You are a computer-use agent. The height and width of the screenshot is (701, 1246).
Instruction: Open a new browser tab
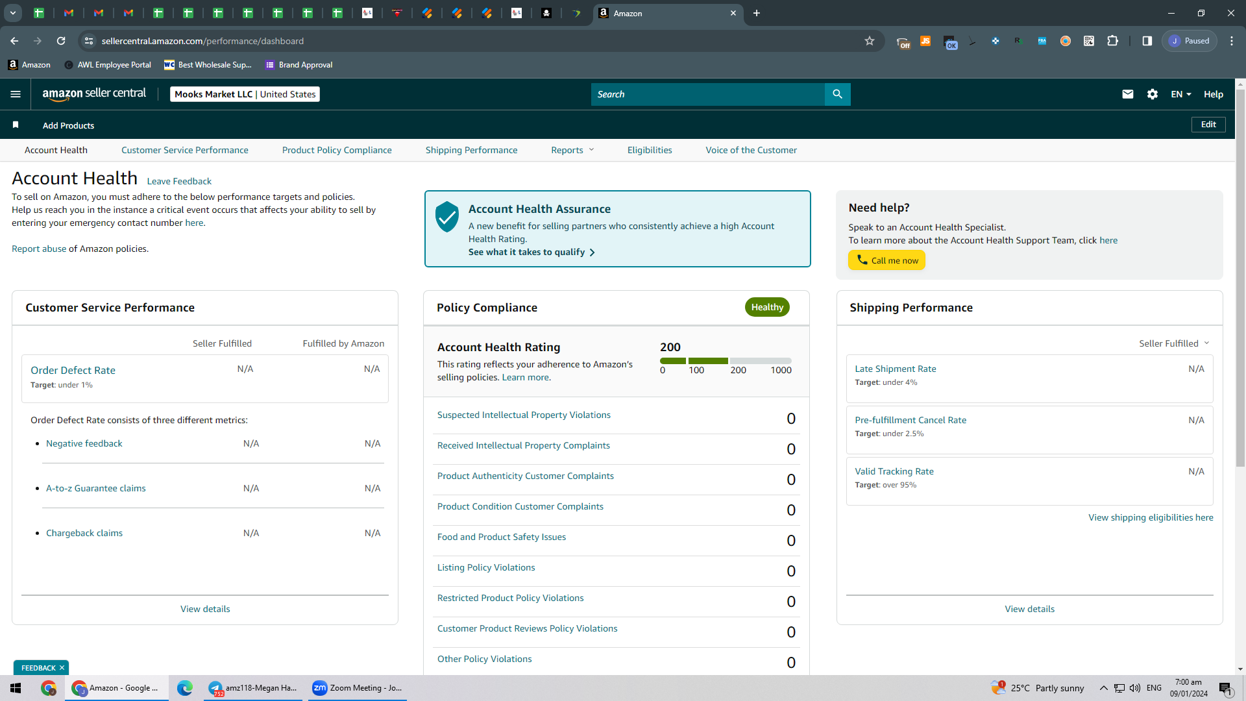pos(757,13)
